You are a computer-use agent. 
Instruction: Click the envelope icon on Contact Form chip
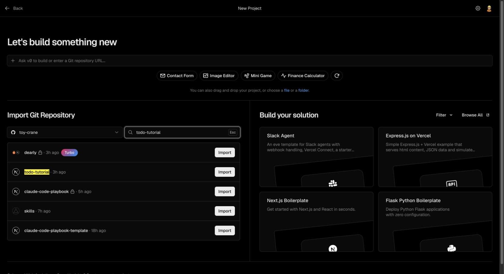[x=163, y=76]
